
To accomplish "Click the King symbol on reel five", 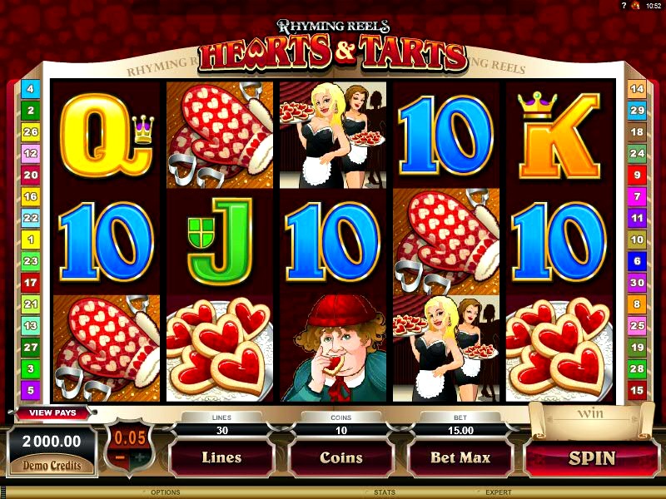I will (559, 136).
